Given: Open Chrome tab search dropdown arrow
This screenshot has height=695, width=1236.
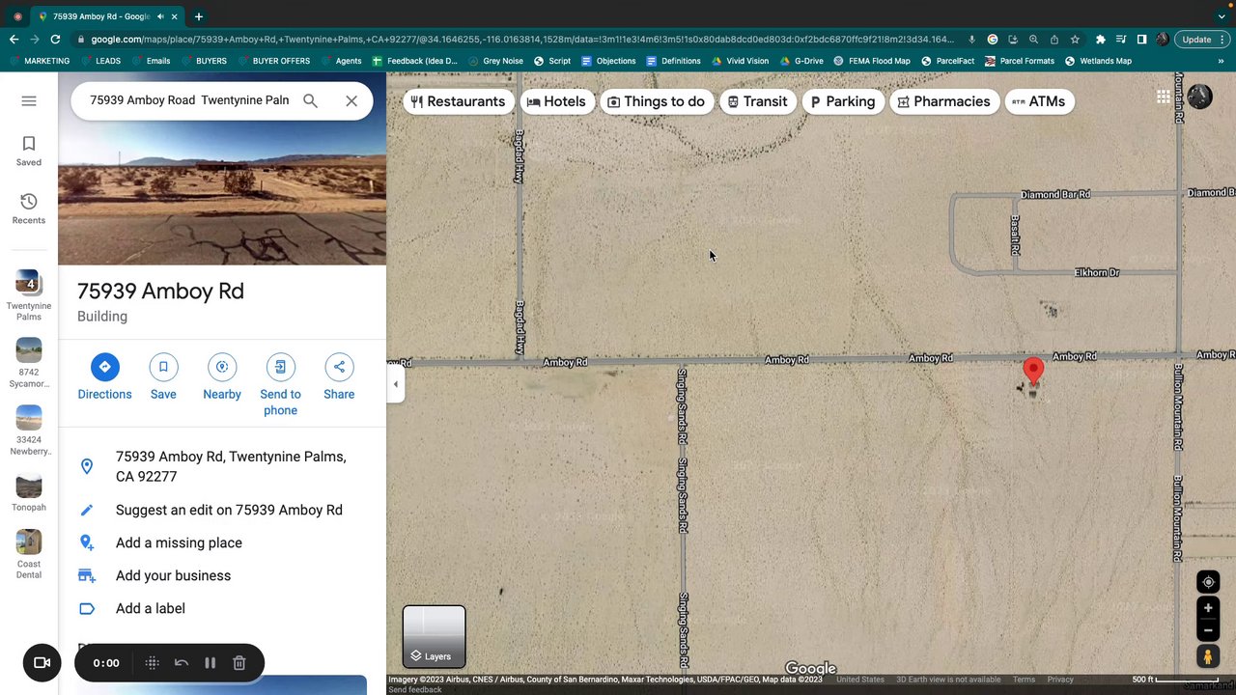Looking at the screenshot, I should tap(1222, 16).
